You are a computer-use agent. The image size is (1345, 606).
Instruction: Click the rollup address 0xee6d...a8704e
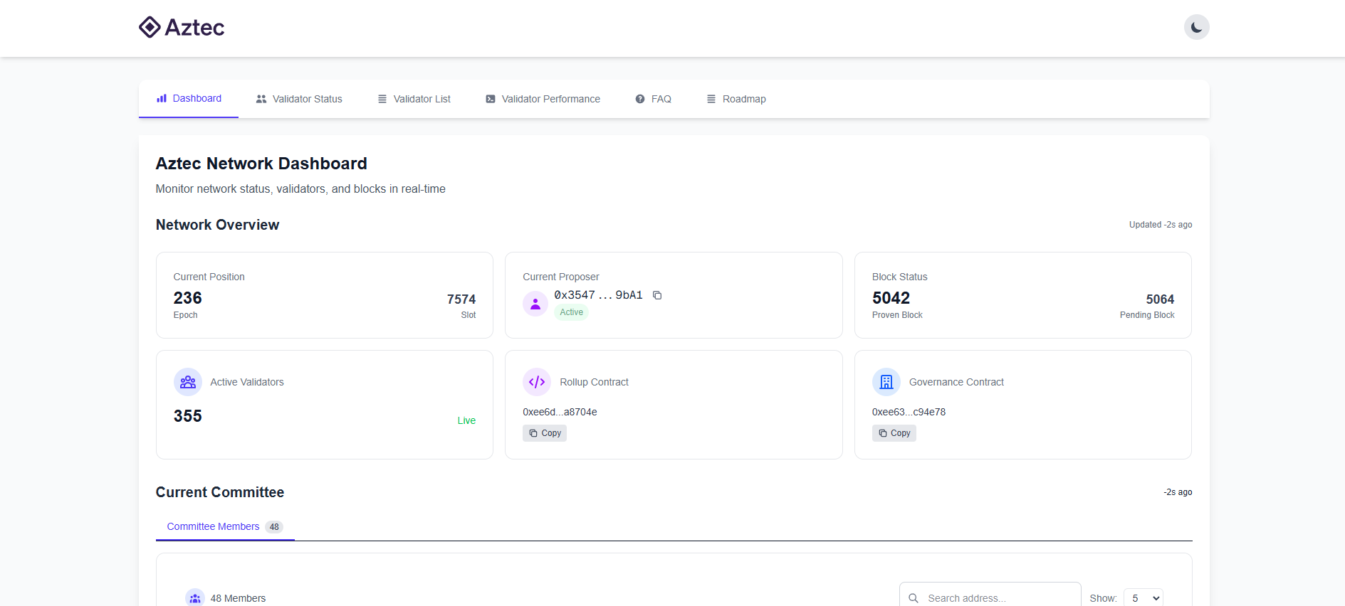coord(560,412)
